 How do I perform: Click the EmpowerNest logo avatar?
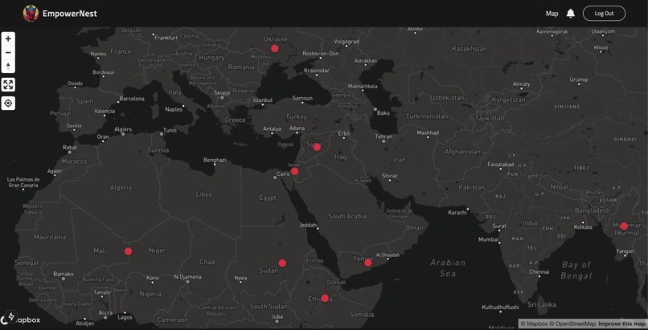31,13
